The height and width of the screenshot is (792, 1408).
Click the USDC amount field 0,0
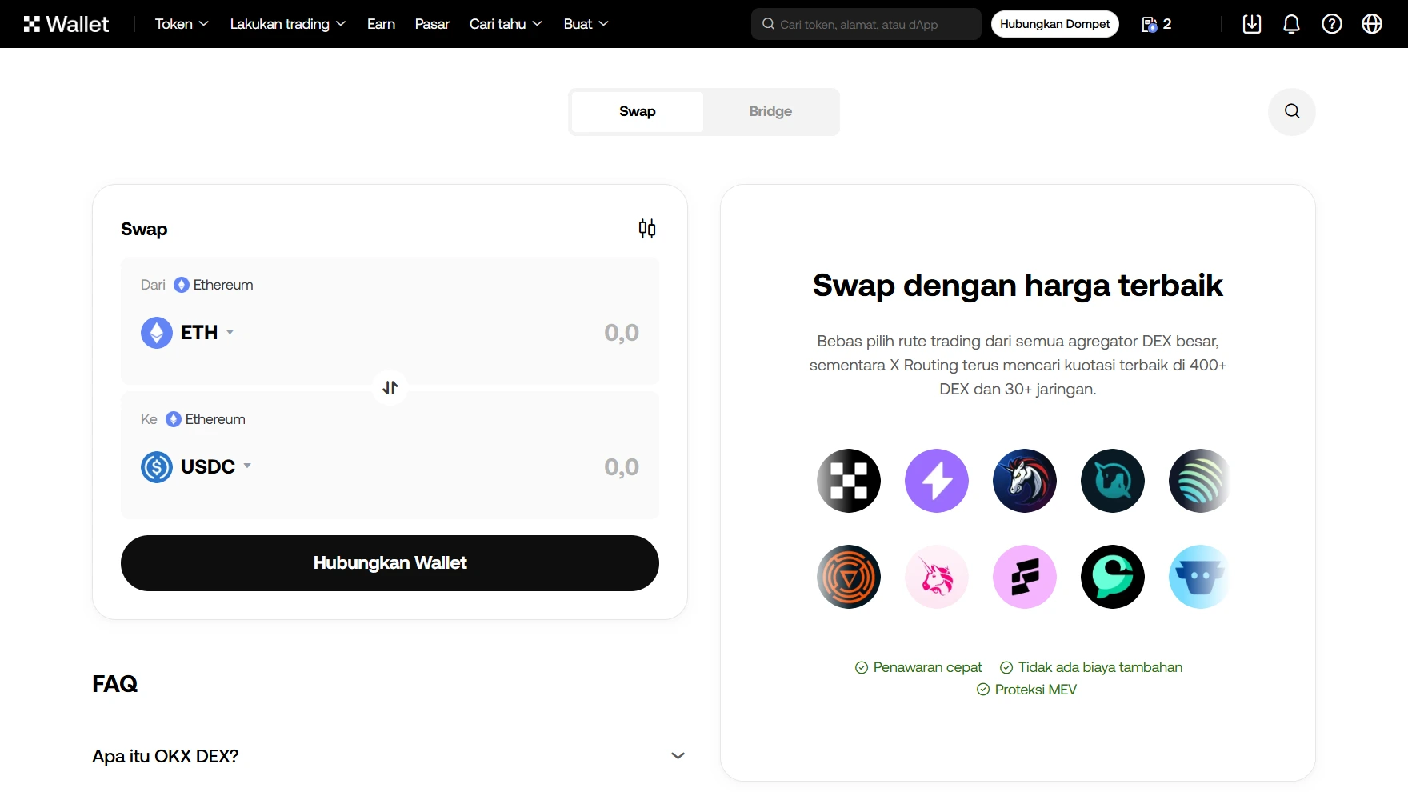tap(622, 467)
